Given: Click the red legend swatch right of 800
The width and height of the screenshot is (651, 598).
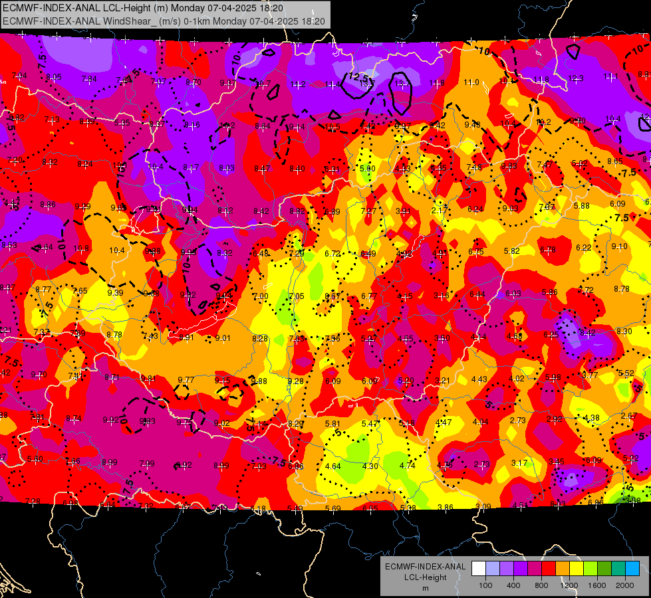Looking at the screenshot, I should pos(549,569).
